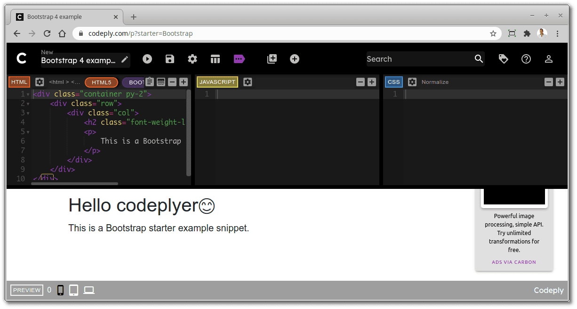The image size is (577, 309).
Task: Collapse code fold arrow on line 1
Action: click(x=28, y=95)
